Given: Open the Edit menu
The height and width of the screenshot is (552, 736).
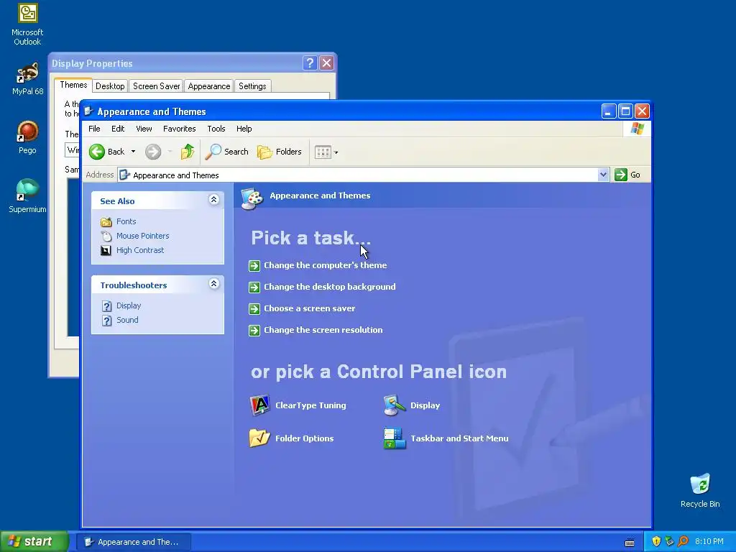Looking at the screenshot, I should tap(118, 129).
